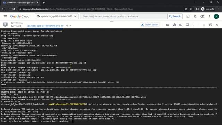Add a new Cloud Shell tab
The image size is (222, 125).
tap(67, 26)
